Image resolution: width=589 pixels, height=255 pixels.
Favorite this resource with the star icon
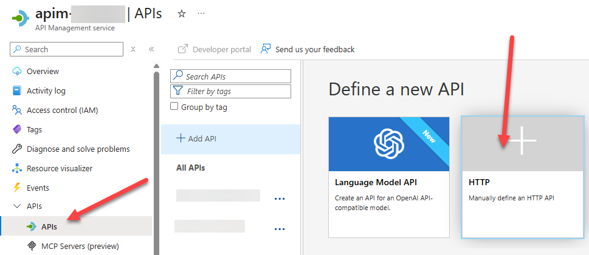[x=182, y=14]
